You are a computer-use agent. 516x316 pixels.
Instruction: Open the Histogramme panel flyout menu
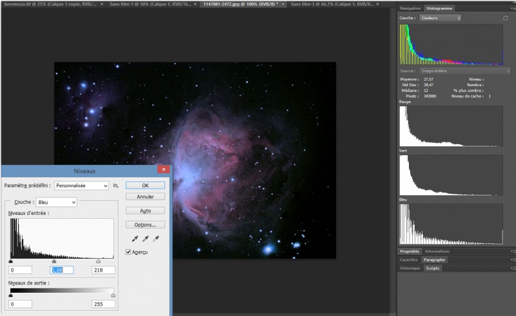coord(513,8)
